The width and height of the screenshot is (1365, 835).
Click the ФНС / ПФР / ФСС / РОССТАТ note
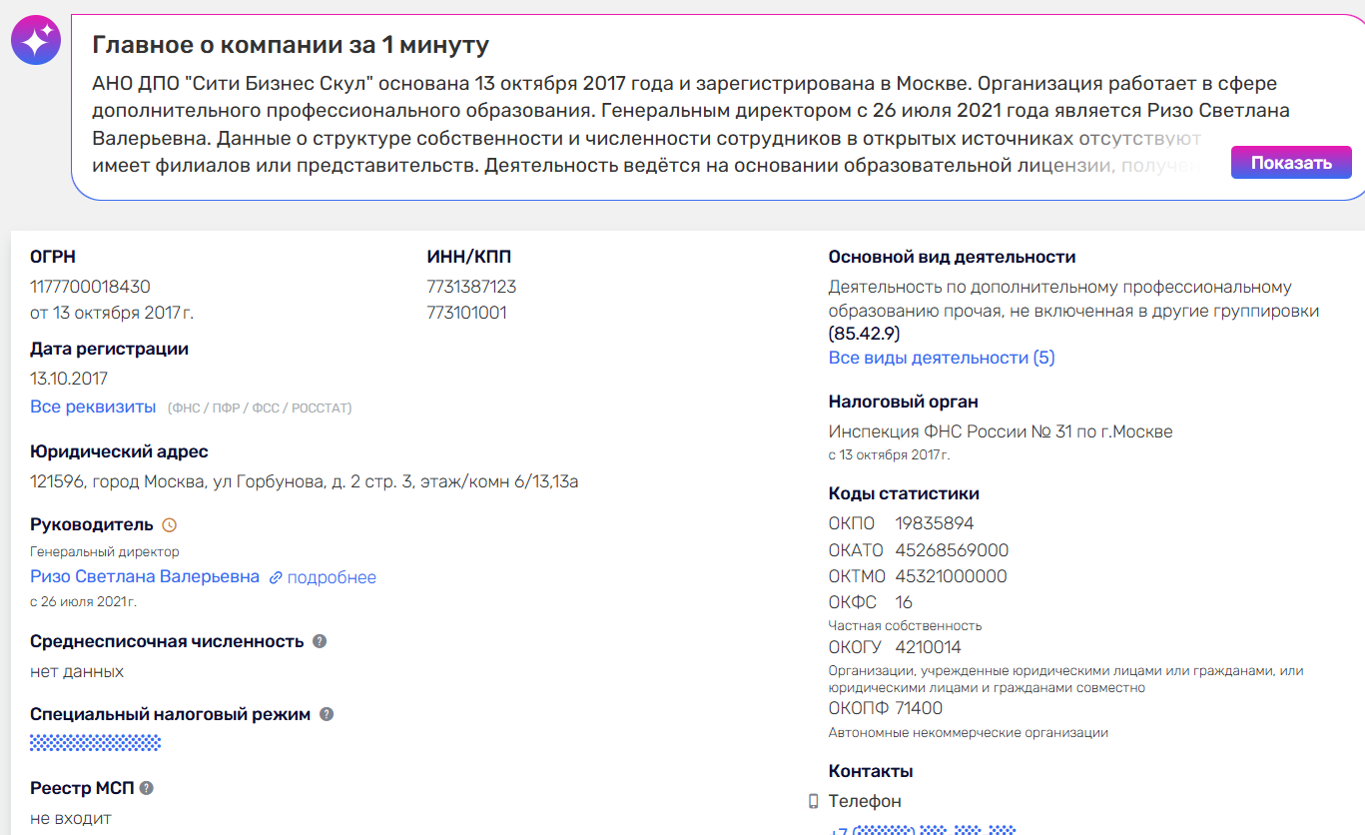click(x=260, y=408)
